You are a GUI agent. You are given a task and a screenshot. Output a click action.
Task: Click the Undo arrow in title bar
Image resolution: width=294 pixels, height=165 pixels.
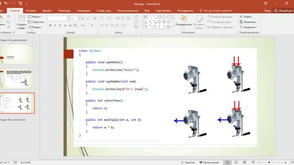6,3
